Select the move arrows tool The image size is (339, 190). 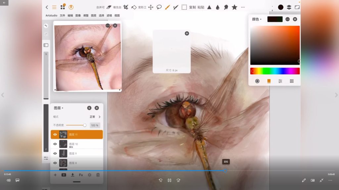pos(151,7)
